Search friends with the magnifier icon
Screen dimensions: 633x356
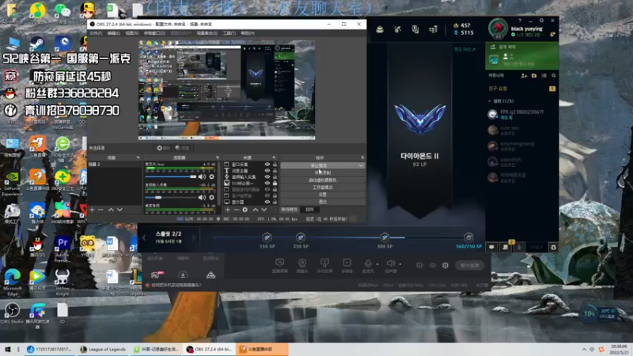[x=554, y=75]
